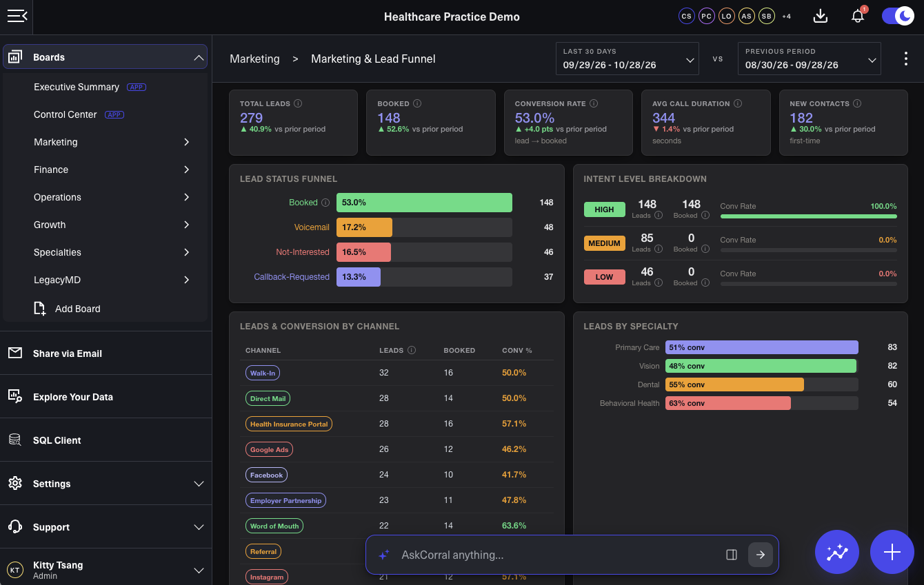Image resolution: width=924 pixels, height=585 pixels.
Task: Click the Avg Call Duration info icon
Action: [738, 103]
